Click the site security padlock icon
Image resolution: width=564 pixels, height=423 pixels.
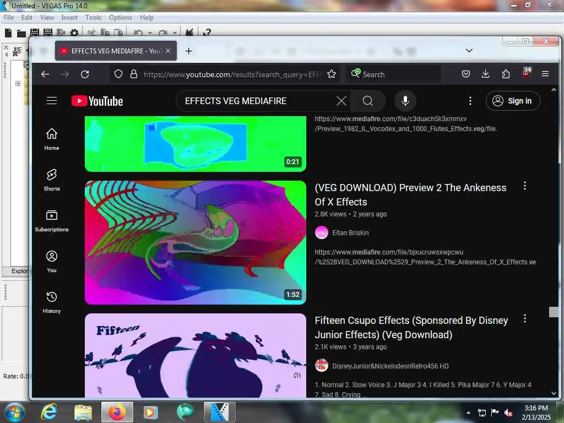pos(134,74)
